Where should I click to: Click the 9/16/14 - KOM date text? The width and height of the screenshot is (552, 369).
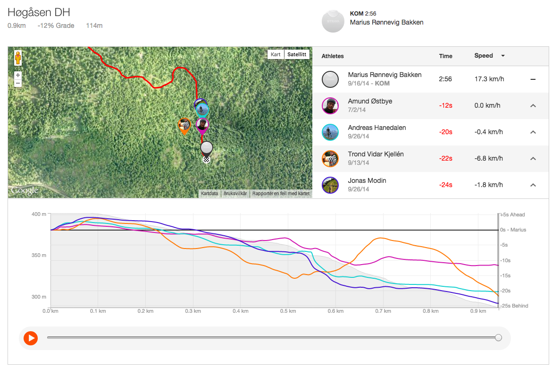click(368, 84)
